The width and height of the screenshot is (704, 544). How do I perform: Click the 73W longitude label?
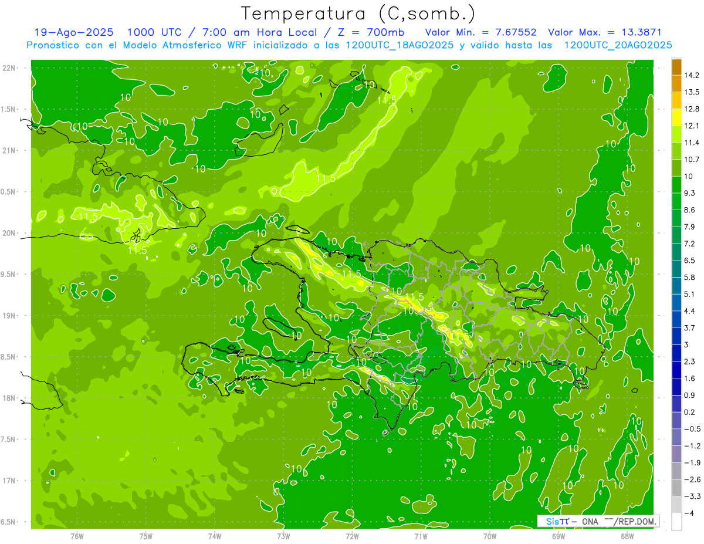coord(283,536)
